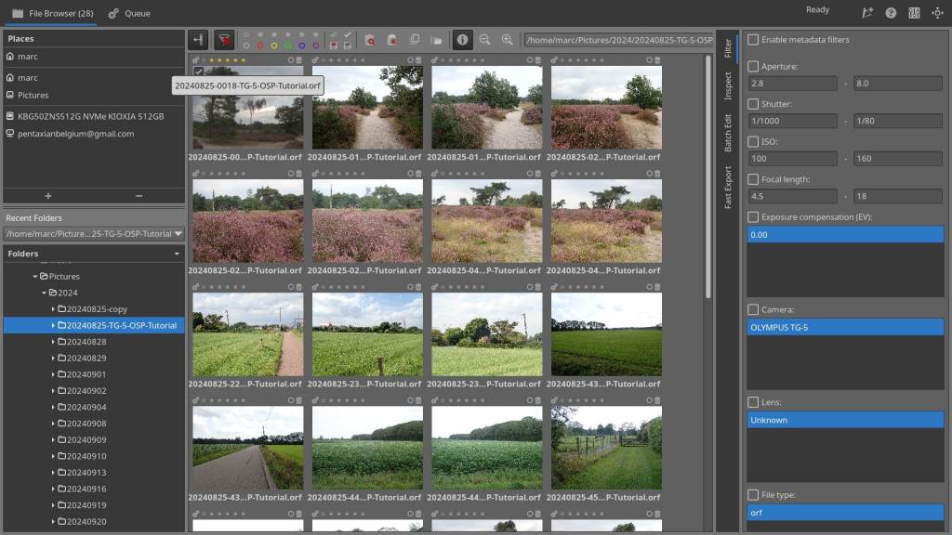The height and width of the screenshot is (535, 952).
Task: Click the overlapping pages icon in toolbar
Action: pyautogui.click(x=415, y=40)
